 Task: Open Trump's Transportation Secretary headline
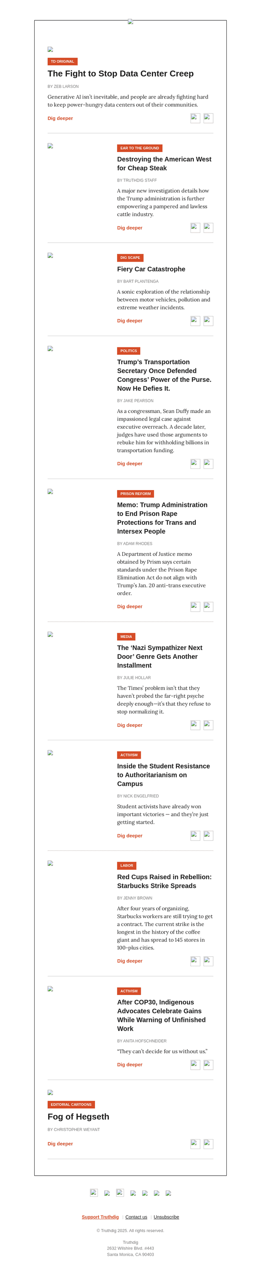tap(164, 375)
